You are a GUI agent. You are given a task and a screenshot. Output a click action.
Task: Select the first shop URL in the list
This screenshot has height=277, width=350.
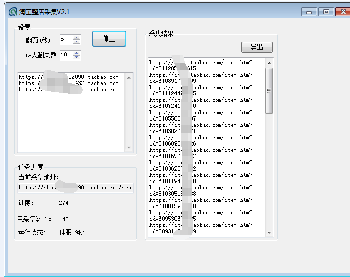pos(68,77)
